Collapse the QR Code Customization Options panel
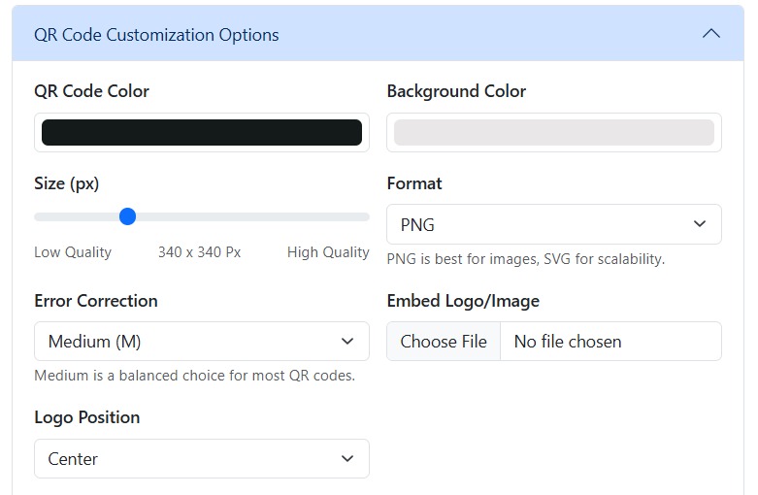 pos(710,34)
